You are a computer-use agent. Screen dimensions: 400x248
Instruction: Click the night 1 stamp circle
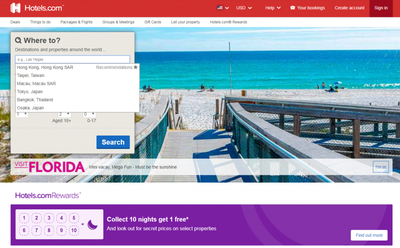tap(24, 218)
